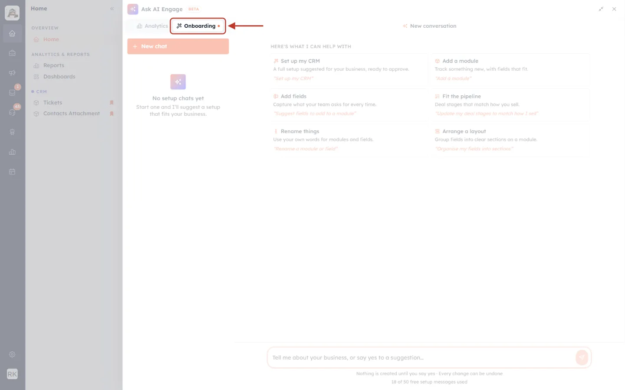Choose the Fit the pipeline suggestion

(510, 105)
